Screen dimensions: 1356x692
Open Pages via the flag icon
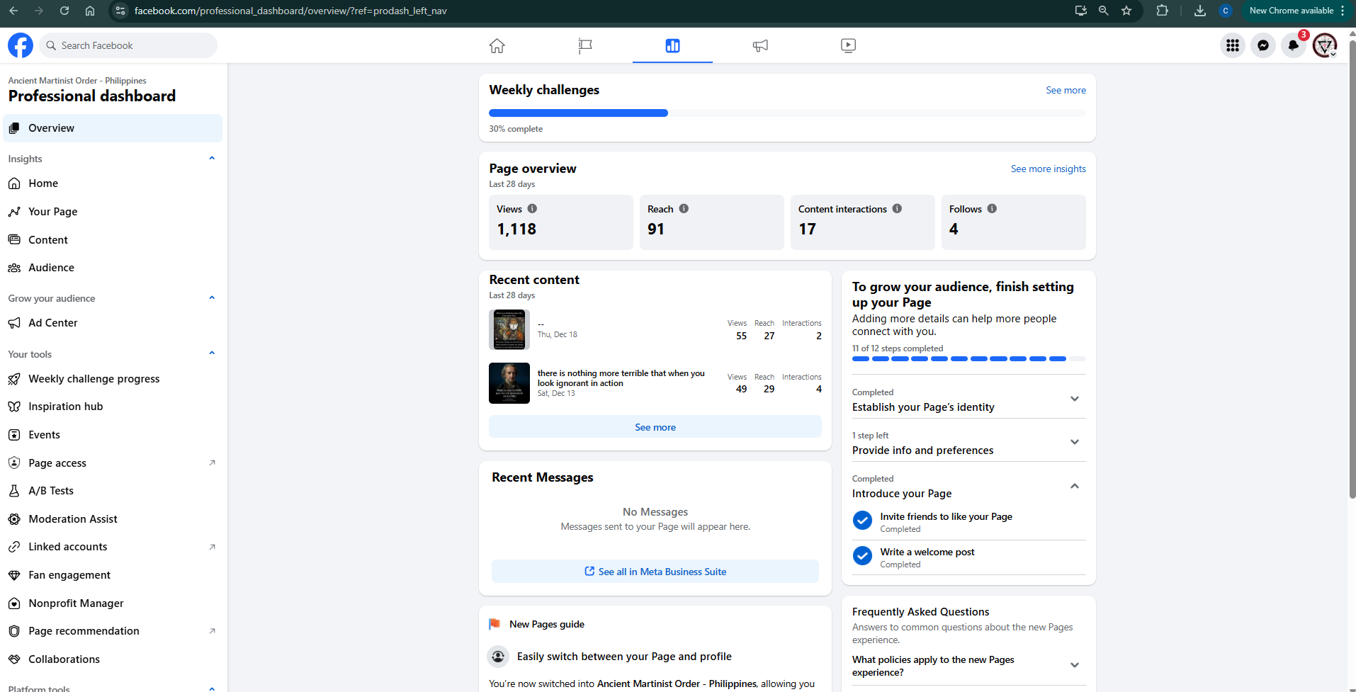click(x=584, y=45)
